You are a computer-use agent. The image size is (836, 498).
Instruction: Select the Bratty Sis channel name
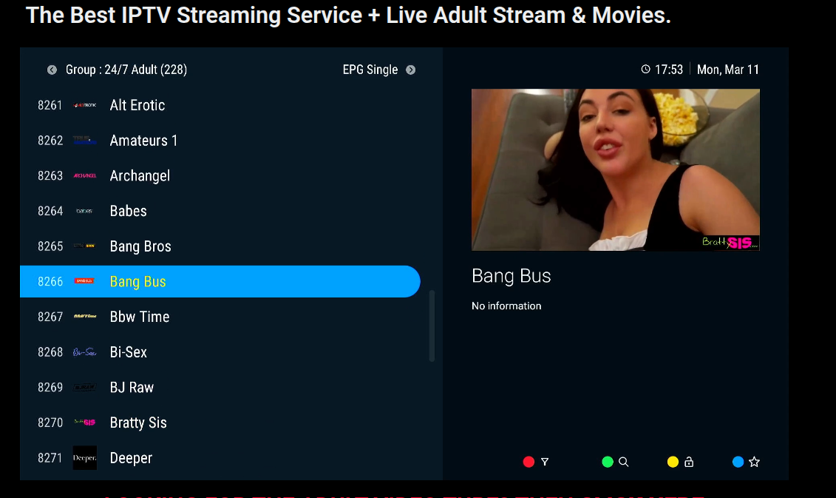[138, 423]
